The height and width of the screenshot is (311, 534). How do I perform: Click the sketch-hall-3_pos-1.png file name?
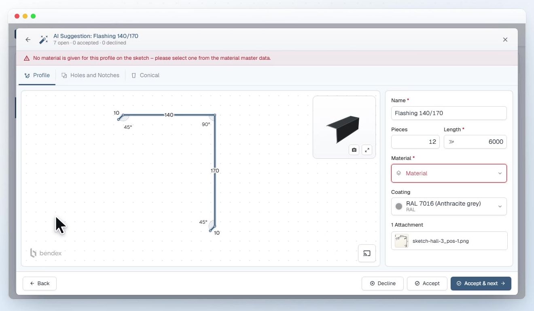click(x=441, y=241)
